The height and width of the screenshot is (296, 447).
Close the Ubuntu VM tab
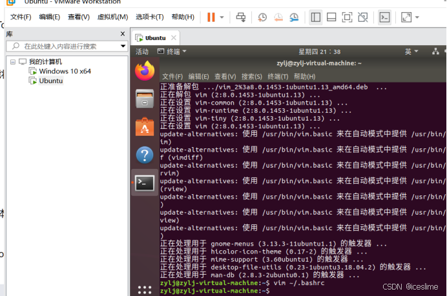174,38
